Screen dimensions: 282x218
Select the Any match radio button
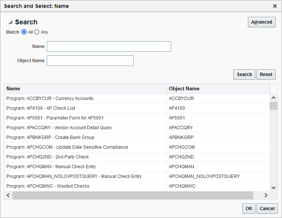click(37, 32)
